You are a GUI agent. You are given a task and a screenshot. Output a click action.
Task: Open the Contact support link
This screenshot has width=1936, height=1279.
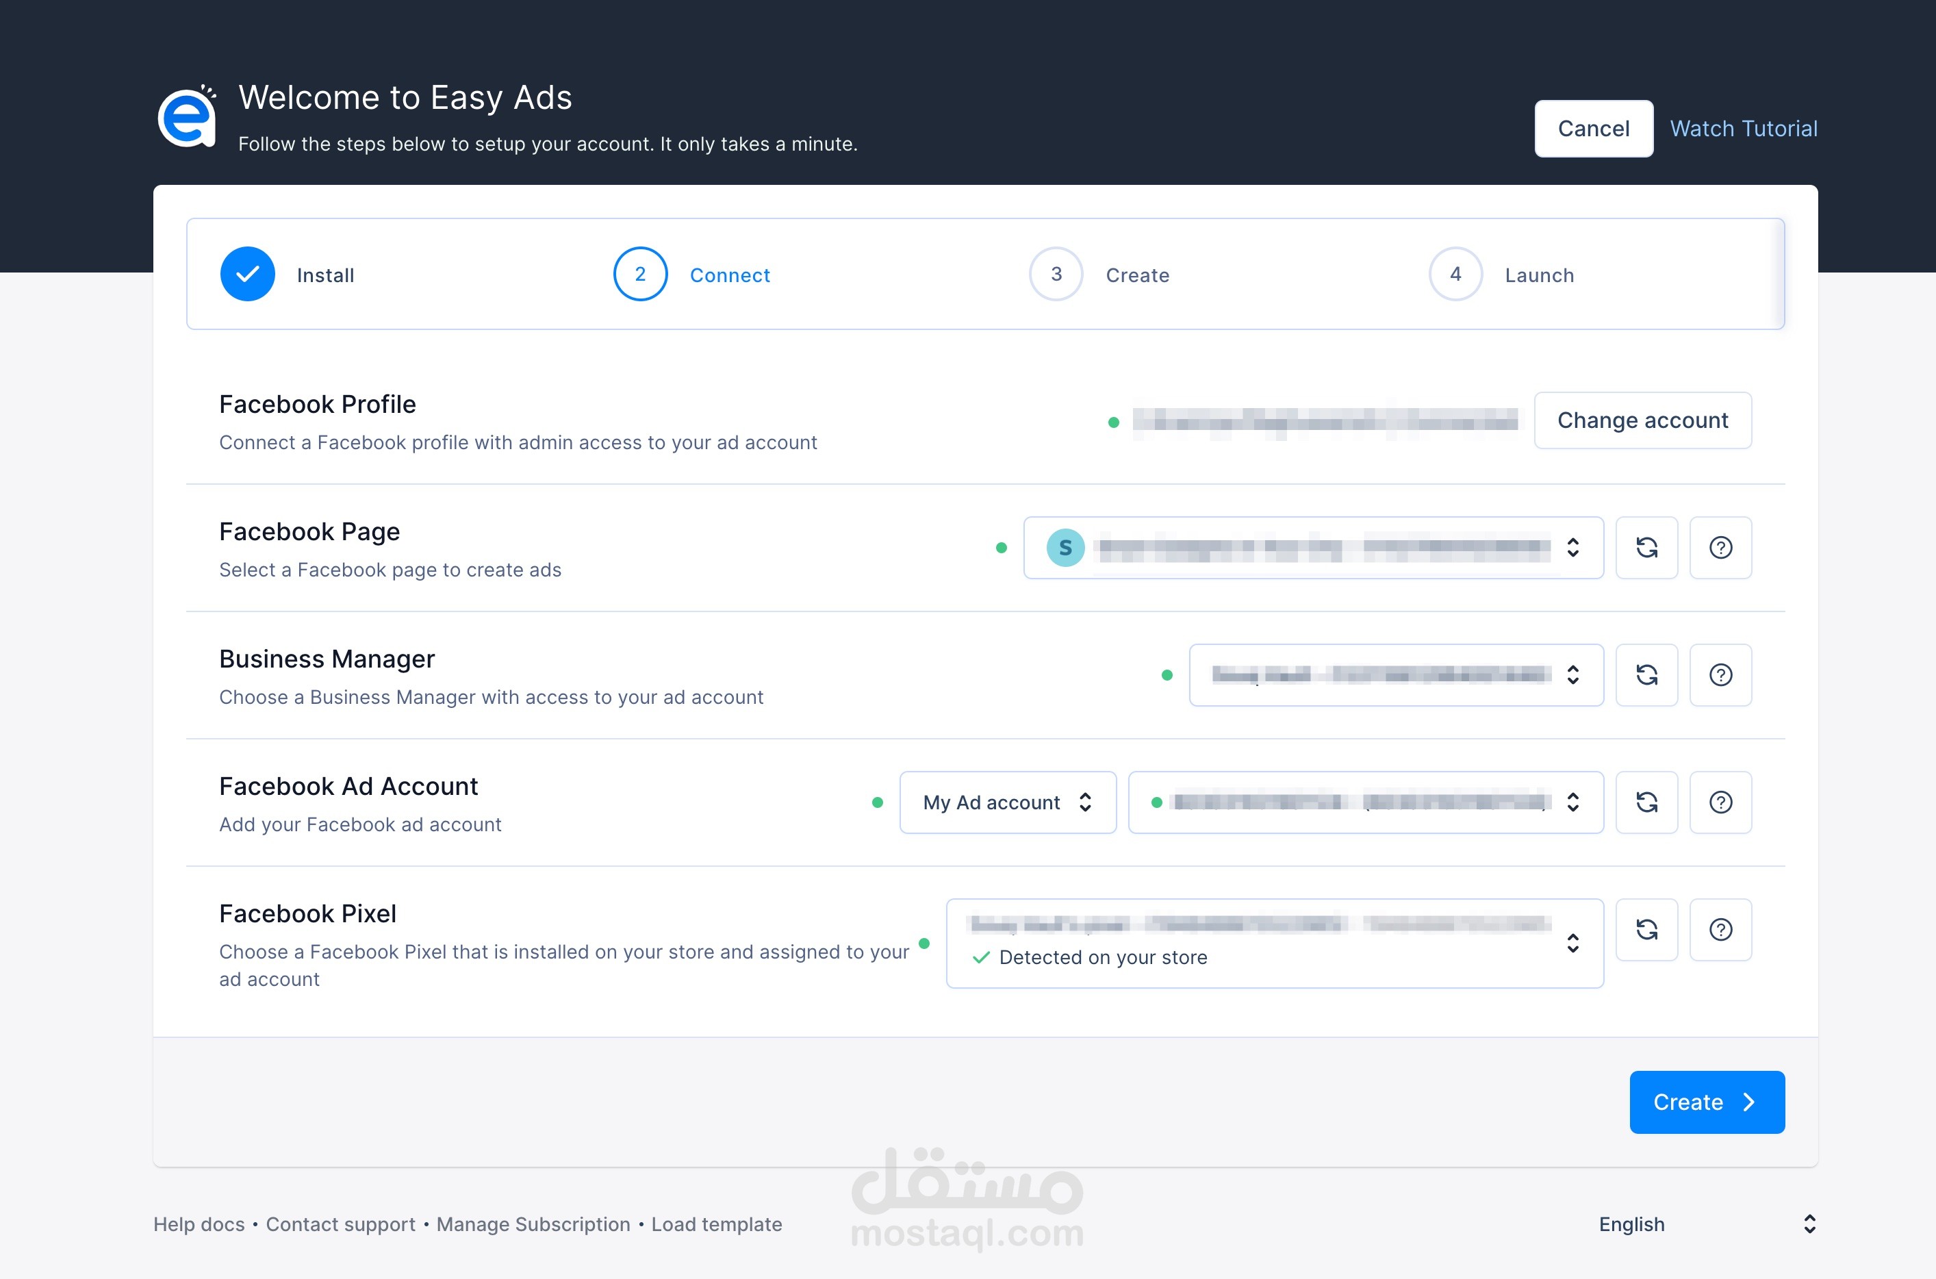[x=340, y=1224]
